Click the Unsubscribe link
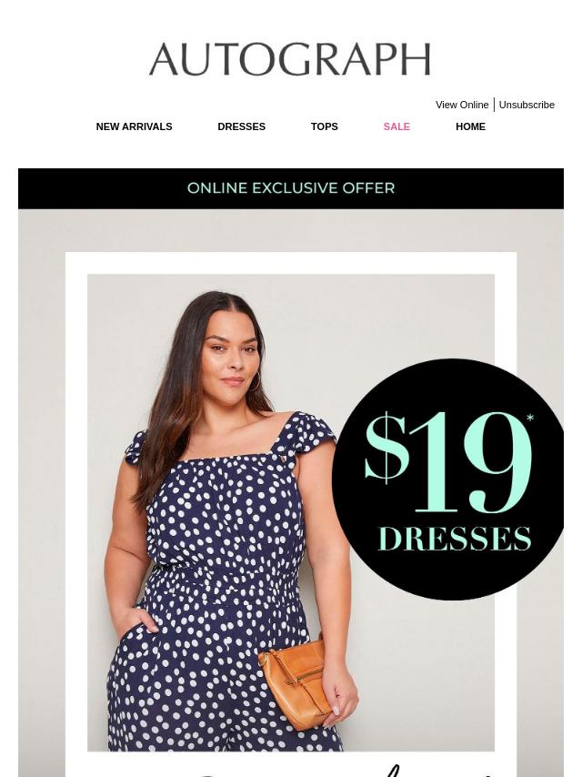582x777 pixels. (527, 105)
